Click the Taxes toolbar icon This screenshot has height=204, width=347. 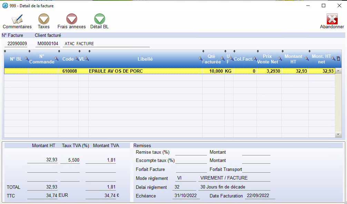44,21
